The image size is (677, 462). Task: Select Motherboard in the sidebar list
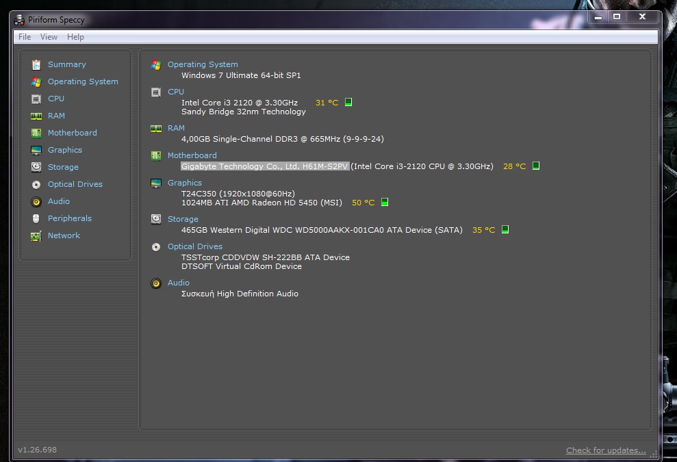73,133
